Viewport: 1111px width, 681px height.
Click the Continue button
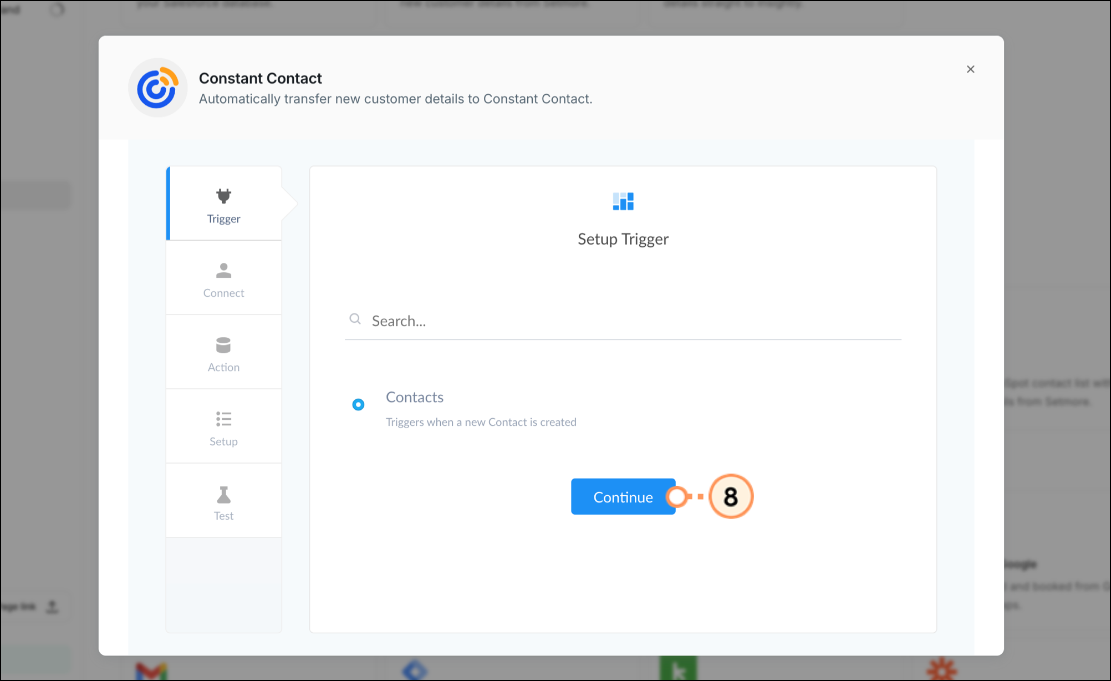click(x=623, y=496)
